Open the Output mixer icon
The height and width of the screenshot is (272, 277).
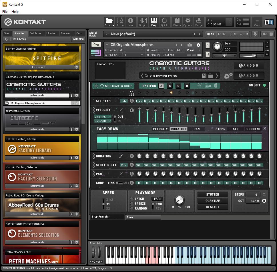coord(143,22)
